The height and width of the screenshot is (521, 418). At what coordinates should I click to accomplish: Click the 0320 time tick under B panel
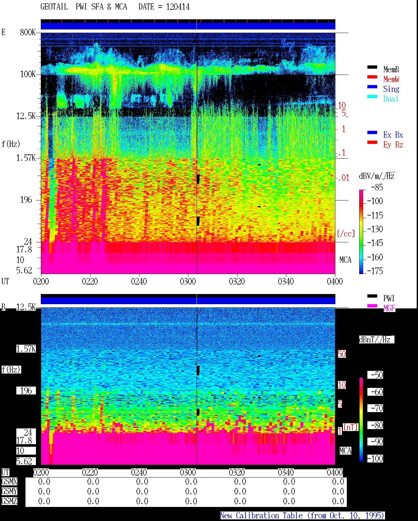click(x=237, y=473)
